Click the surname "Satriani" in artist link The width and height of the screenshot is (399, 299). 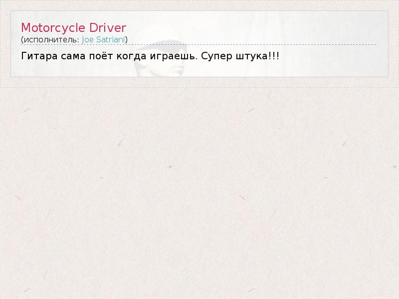[x=110, y=40]
